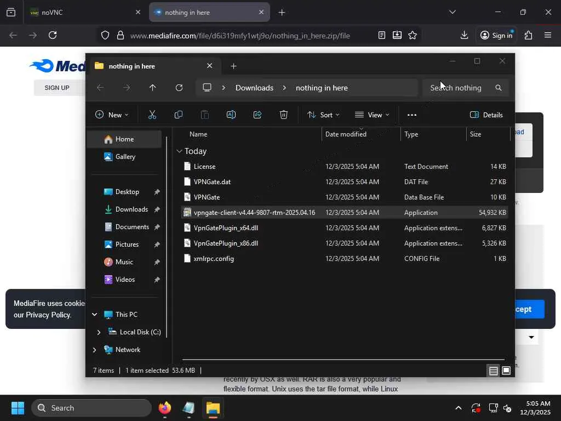This screenshot has width=561, height=421.
Task: Click chevron after Downloads in breadcrumb
Action: tap(284, 88)
